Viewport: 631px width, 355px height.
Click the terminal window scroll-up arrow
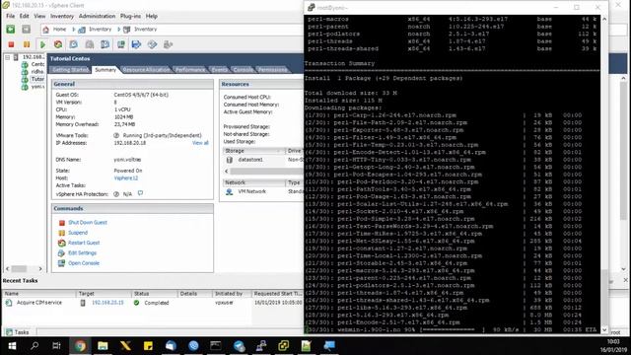click(x=604, y=19)
